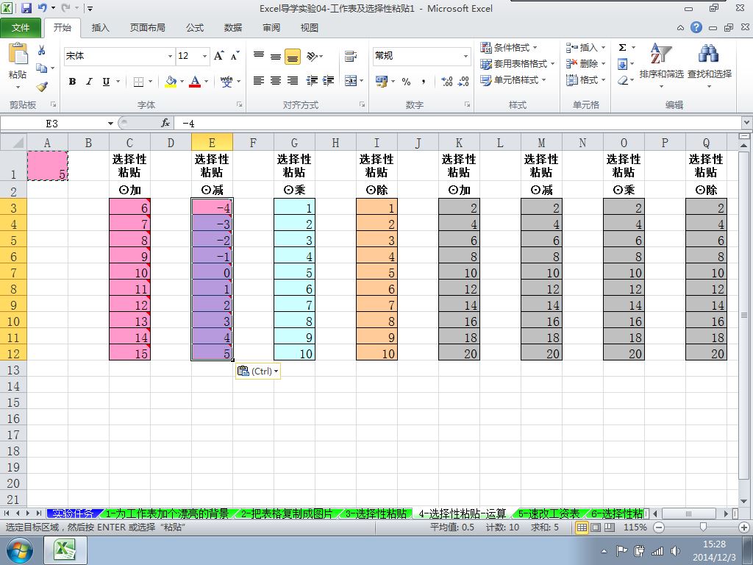Viewport: 753px width, 565px height.
Task: Align text left
Action: click(x=259, y=81)
